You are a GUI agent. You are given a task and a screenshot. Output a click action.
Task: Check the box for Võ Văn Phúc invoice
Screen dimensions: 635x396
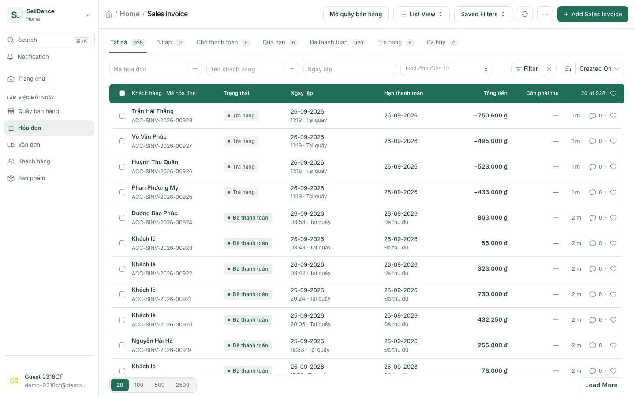(x=122, y=141)
